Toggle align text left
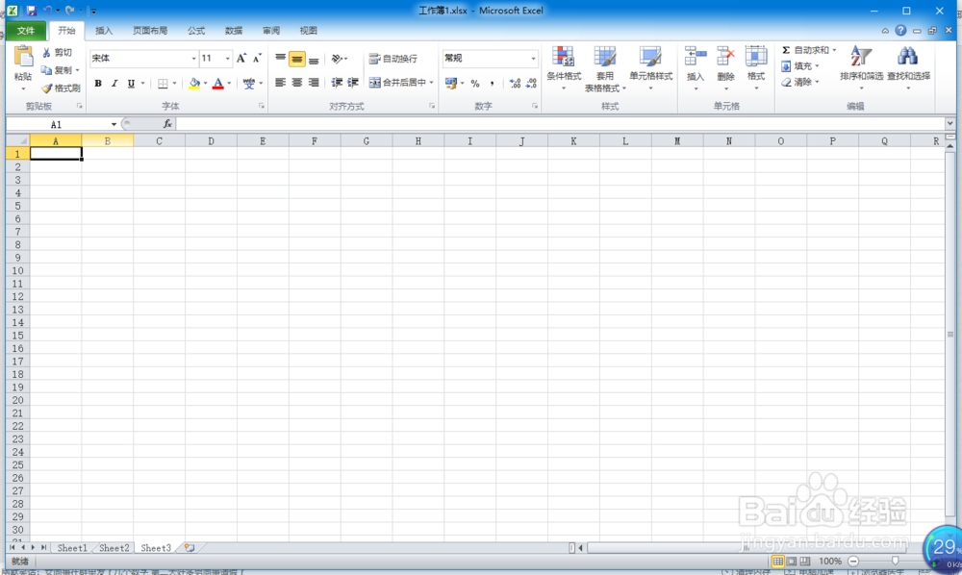Viewport: 962px width, 575px height. [280, 82]
